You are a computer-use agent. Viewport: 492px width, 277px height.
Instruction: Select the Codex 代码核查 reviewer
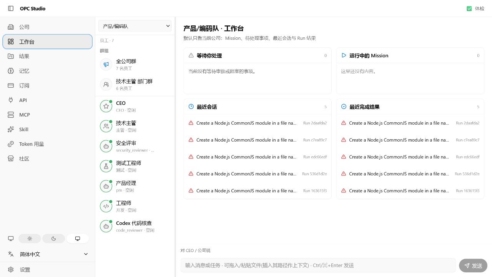(135, 226)
